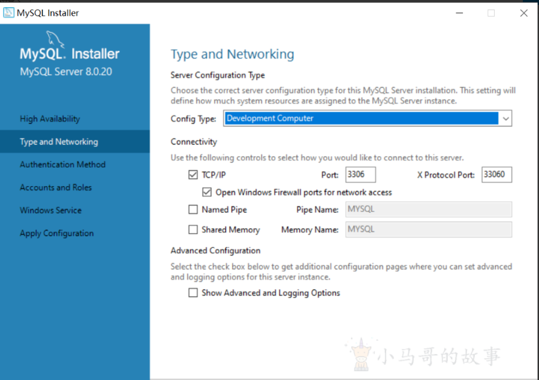Open Authentication Method step
Image resolution: width=539 pixels, height=380 pixels.
coord(62,164)
